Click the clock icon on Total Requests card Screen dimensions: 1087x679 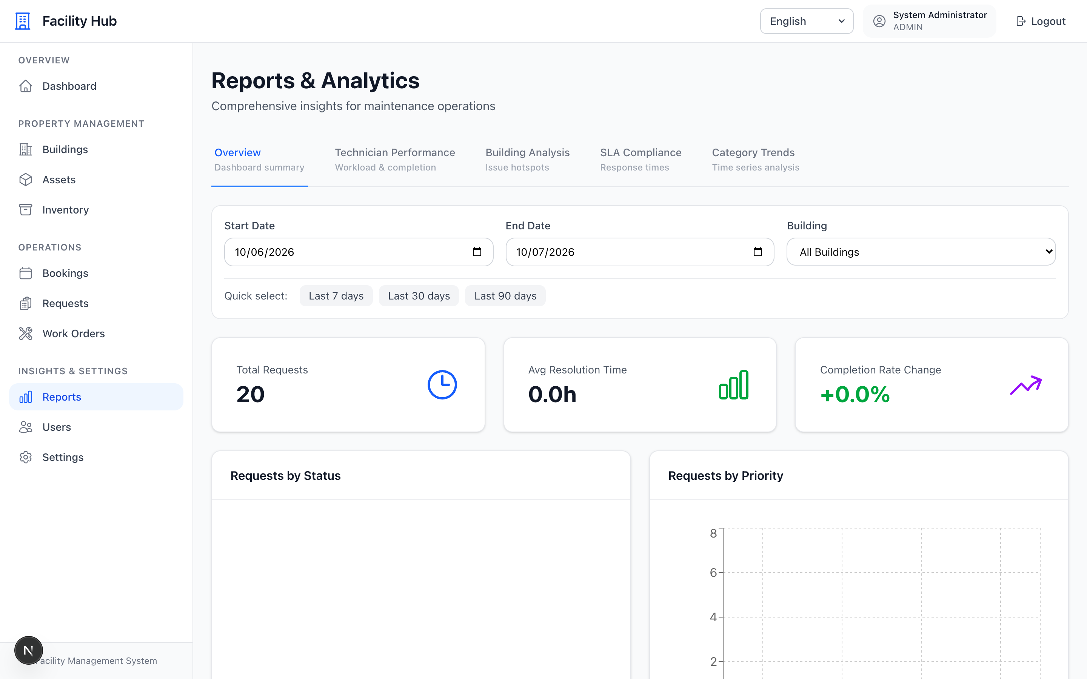tap(442, 384)
